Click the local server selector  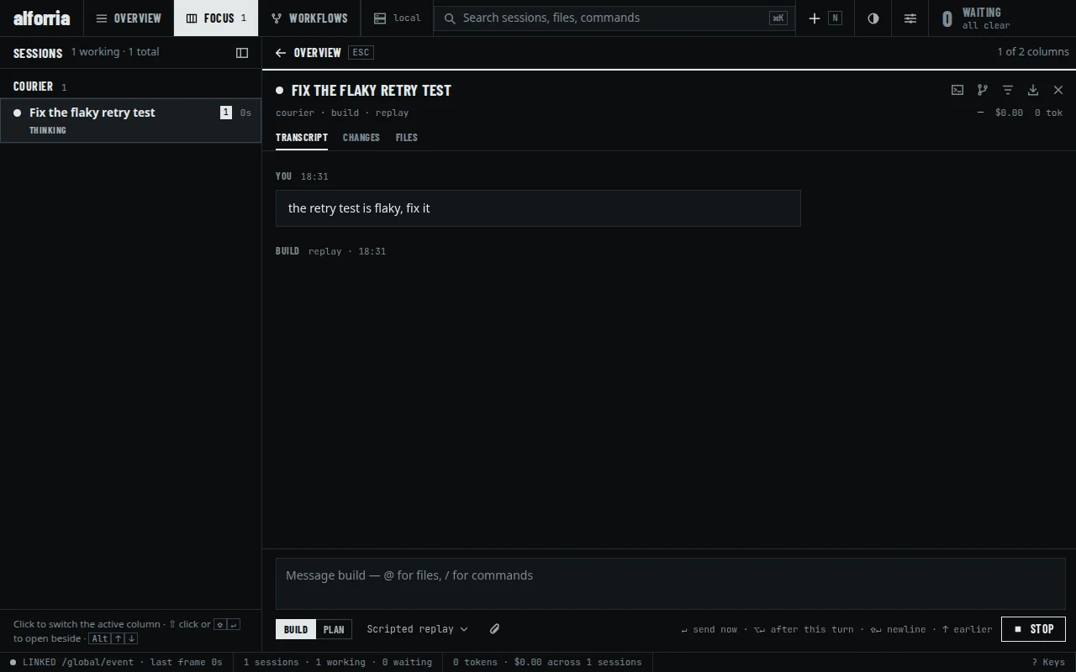tap(398, 18)
